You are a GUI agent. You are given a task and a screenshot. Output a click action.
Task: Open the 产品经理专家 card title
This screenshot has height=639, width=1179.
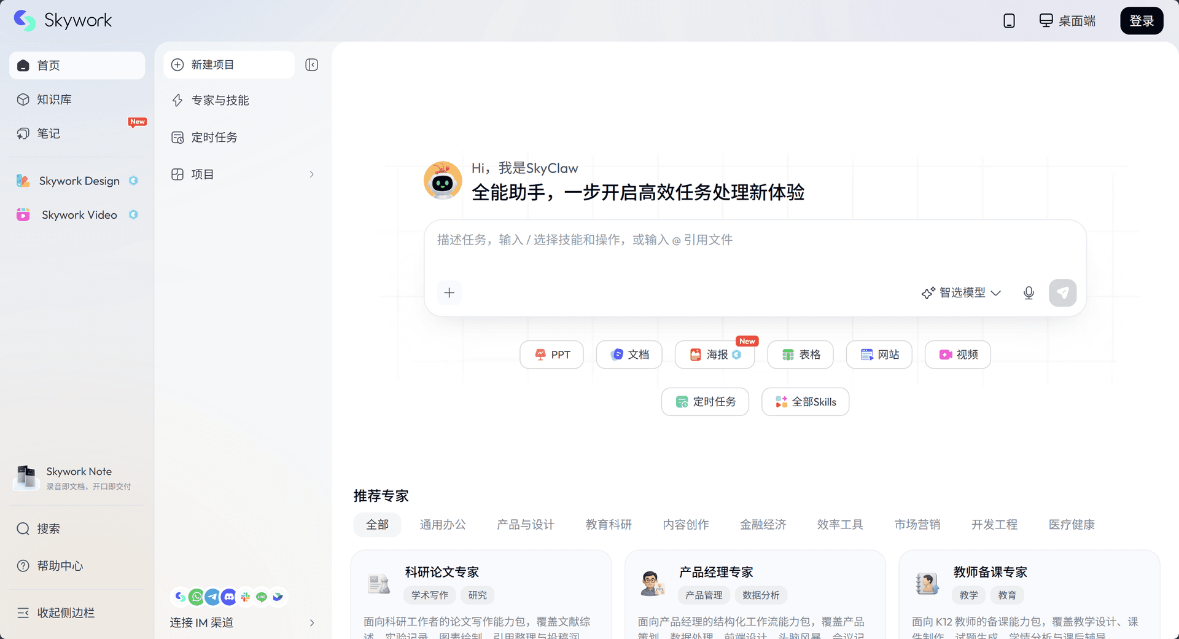(716, 572)
